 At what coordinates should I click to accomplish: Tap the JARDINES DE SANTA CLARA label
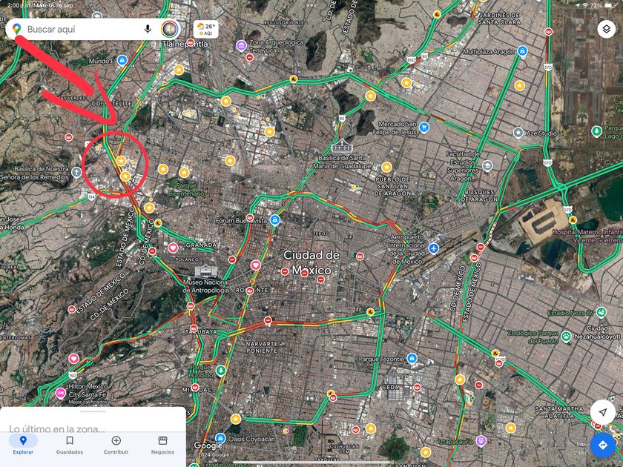499,19
